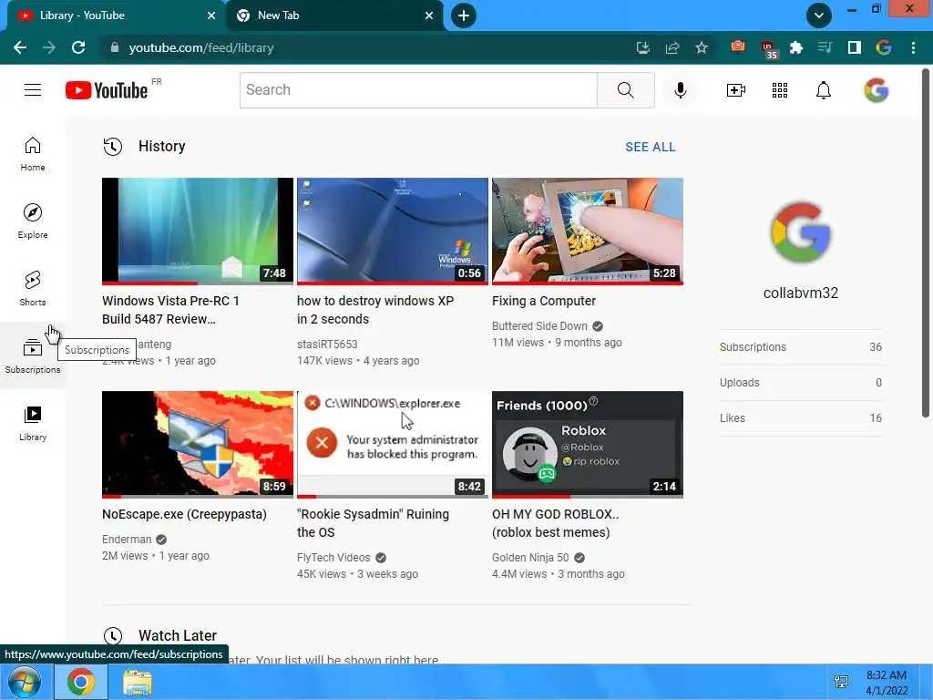Open the Golden Ninja 50 channel link
Image resolution: width=933 pixels, height=700 pixels.
(x=530, y=558)
